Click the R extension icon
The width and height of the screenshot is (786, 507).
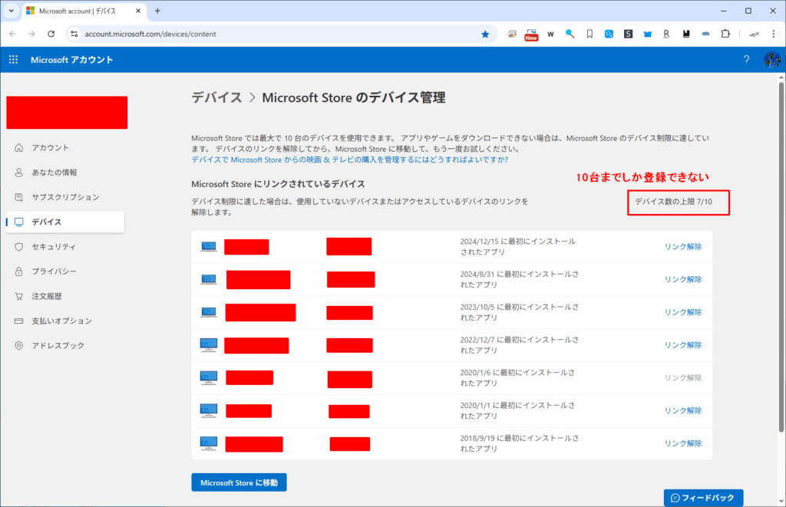666,34
